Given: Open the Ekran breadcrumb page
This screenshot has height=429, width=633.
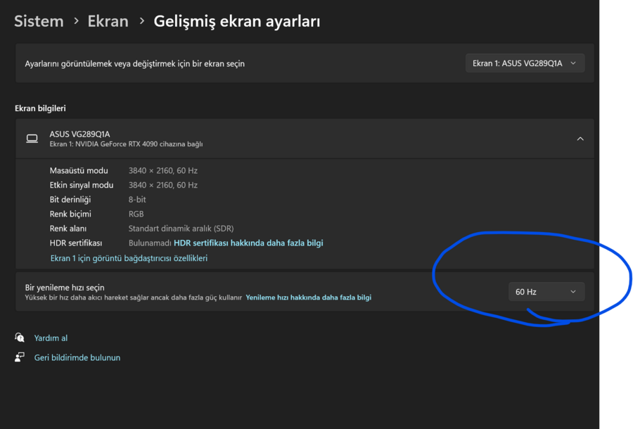Looking at the screenshot, I should (x=108, y=21).
